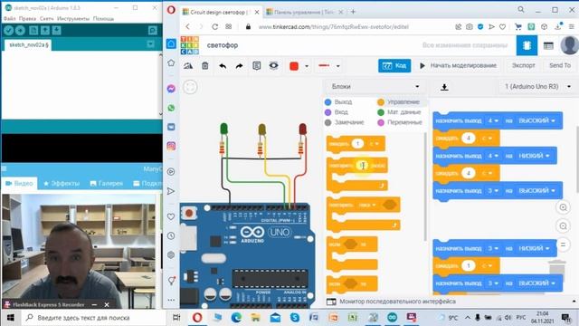Click the tinkercad.com address bar
Viewport: 579px width, 326px height.
334,26
